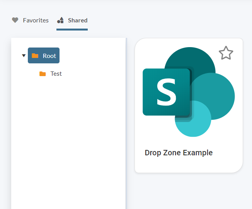Open the Test folder label
The height and width of the screenshot is (209, 252).
tap(56, 74)
